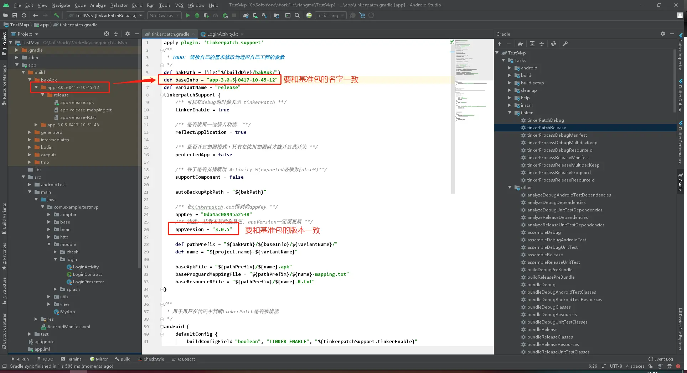Run the app with the green play icon

click(x=188, y=15)
